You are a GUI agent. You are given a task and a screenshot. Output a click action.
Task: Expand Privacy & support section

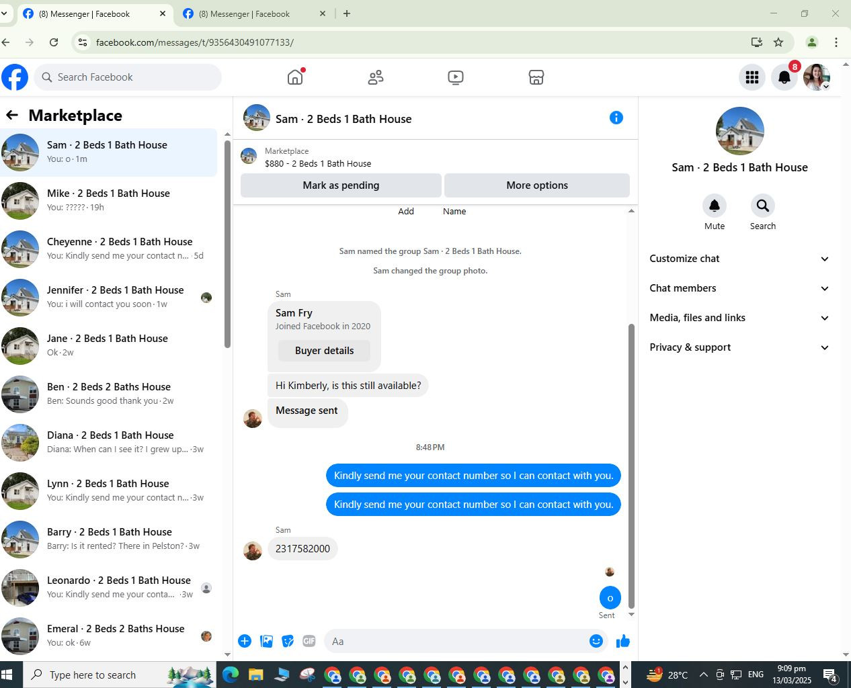739,347
